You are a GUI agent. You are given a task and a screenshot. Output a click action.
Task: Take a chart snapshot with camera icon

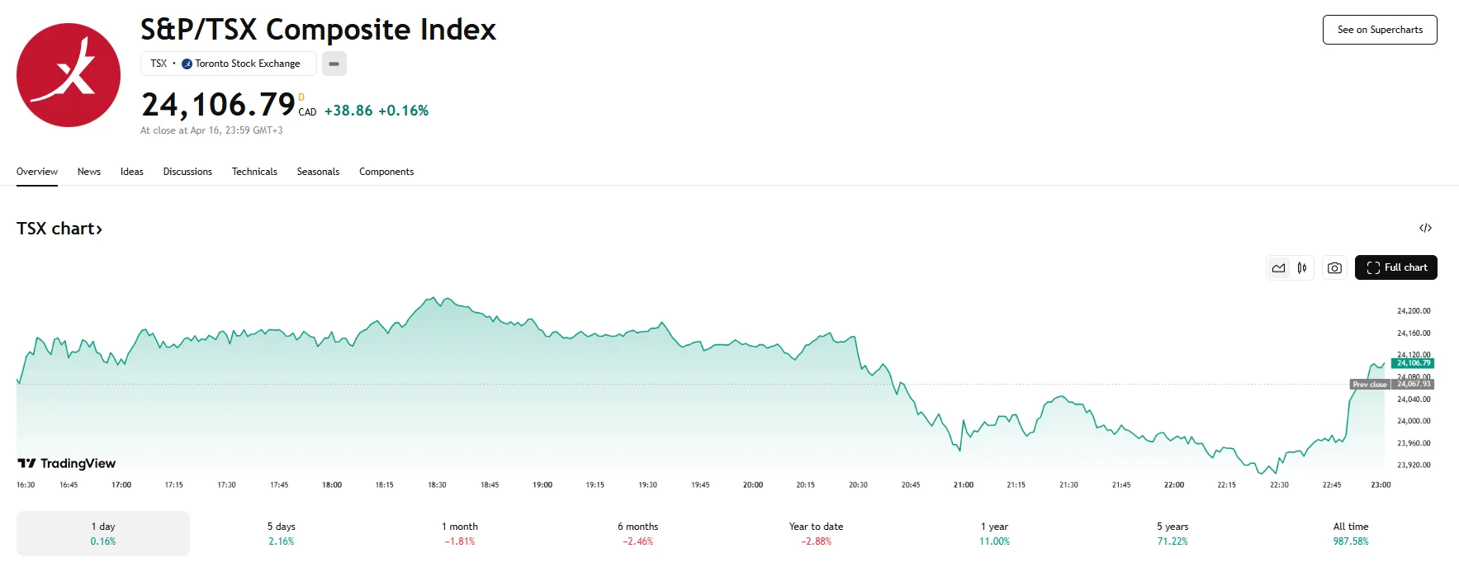click(x=1334, y=267)
